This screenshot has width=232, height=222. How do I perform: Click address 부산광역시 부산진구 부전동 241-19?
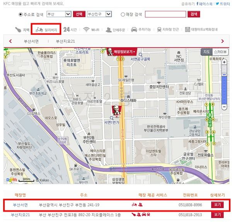[69, 205]
